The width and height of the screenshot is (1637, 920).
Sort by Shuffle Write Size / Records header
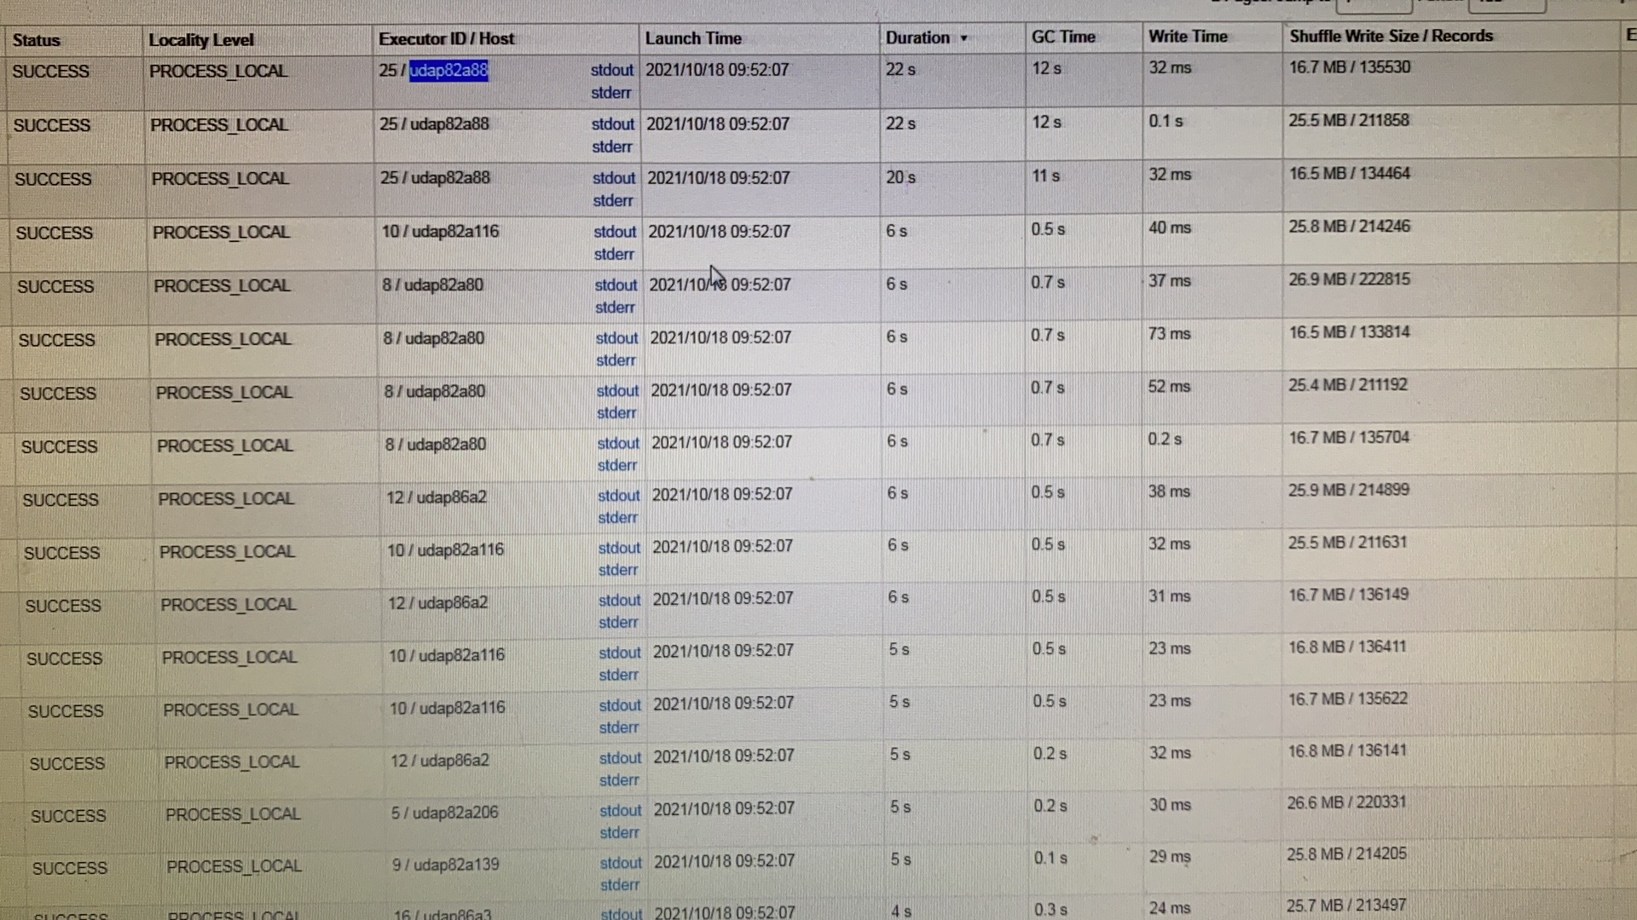(1391, 36)
